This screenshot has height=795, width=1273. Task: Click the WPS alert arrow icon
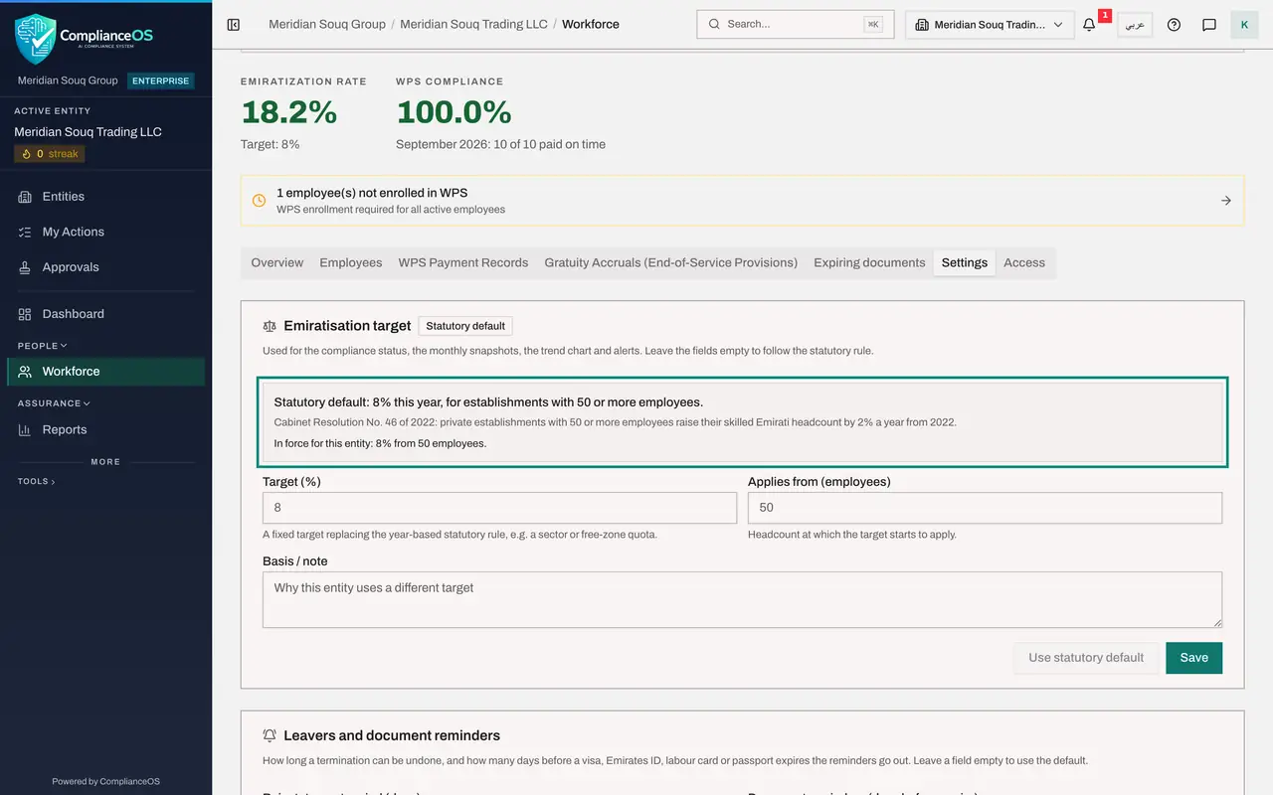(1225, 201)
